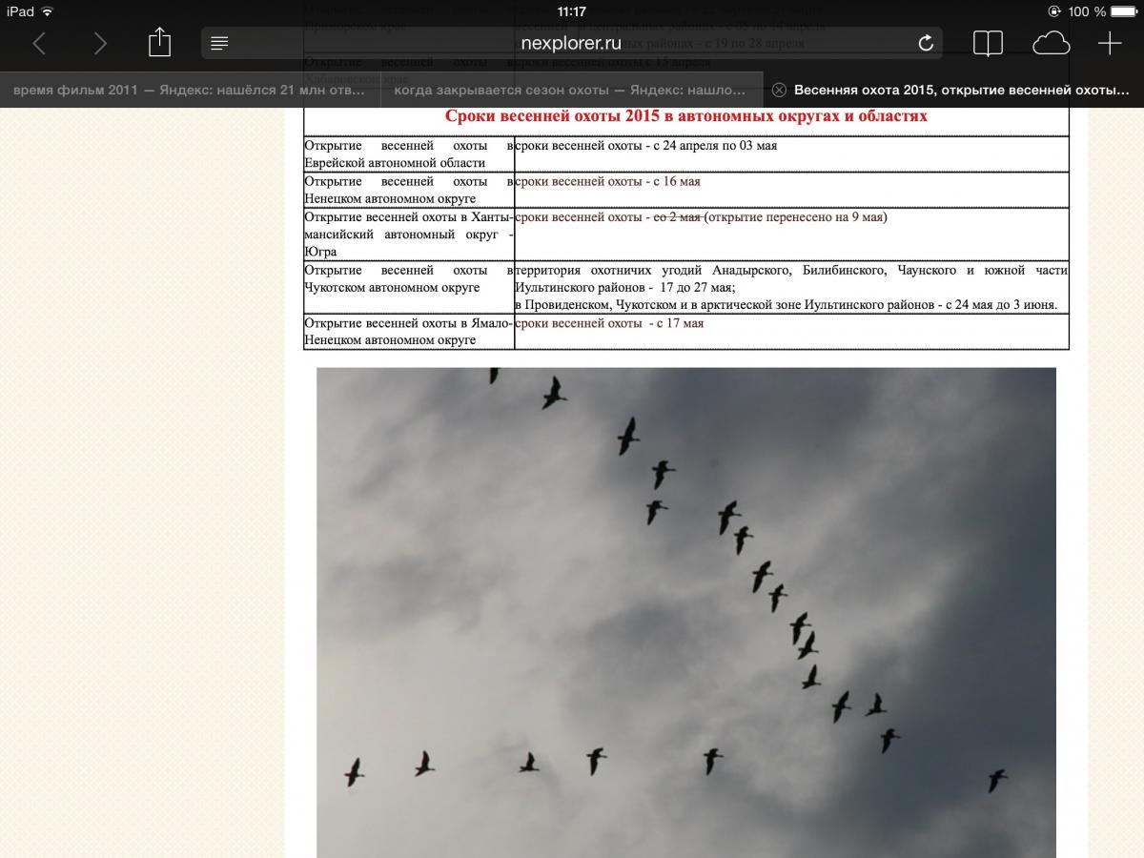Tap the nexplorer.ru address field
This screenshot has width=1144, height=858.
pos(572,43)
